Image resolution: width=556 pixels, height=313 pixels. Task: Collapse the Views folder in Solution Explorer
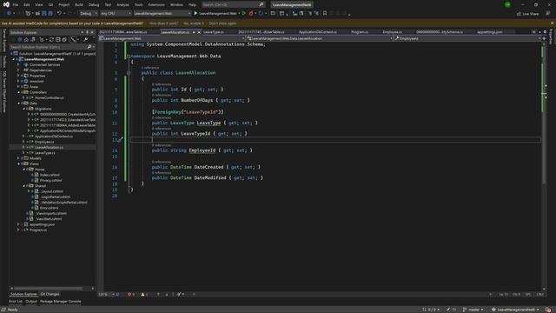point(19,164)
